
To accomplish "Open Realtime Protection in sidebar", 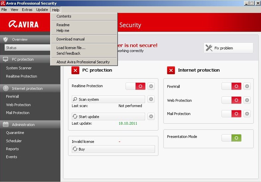I will 22,76.
